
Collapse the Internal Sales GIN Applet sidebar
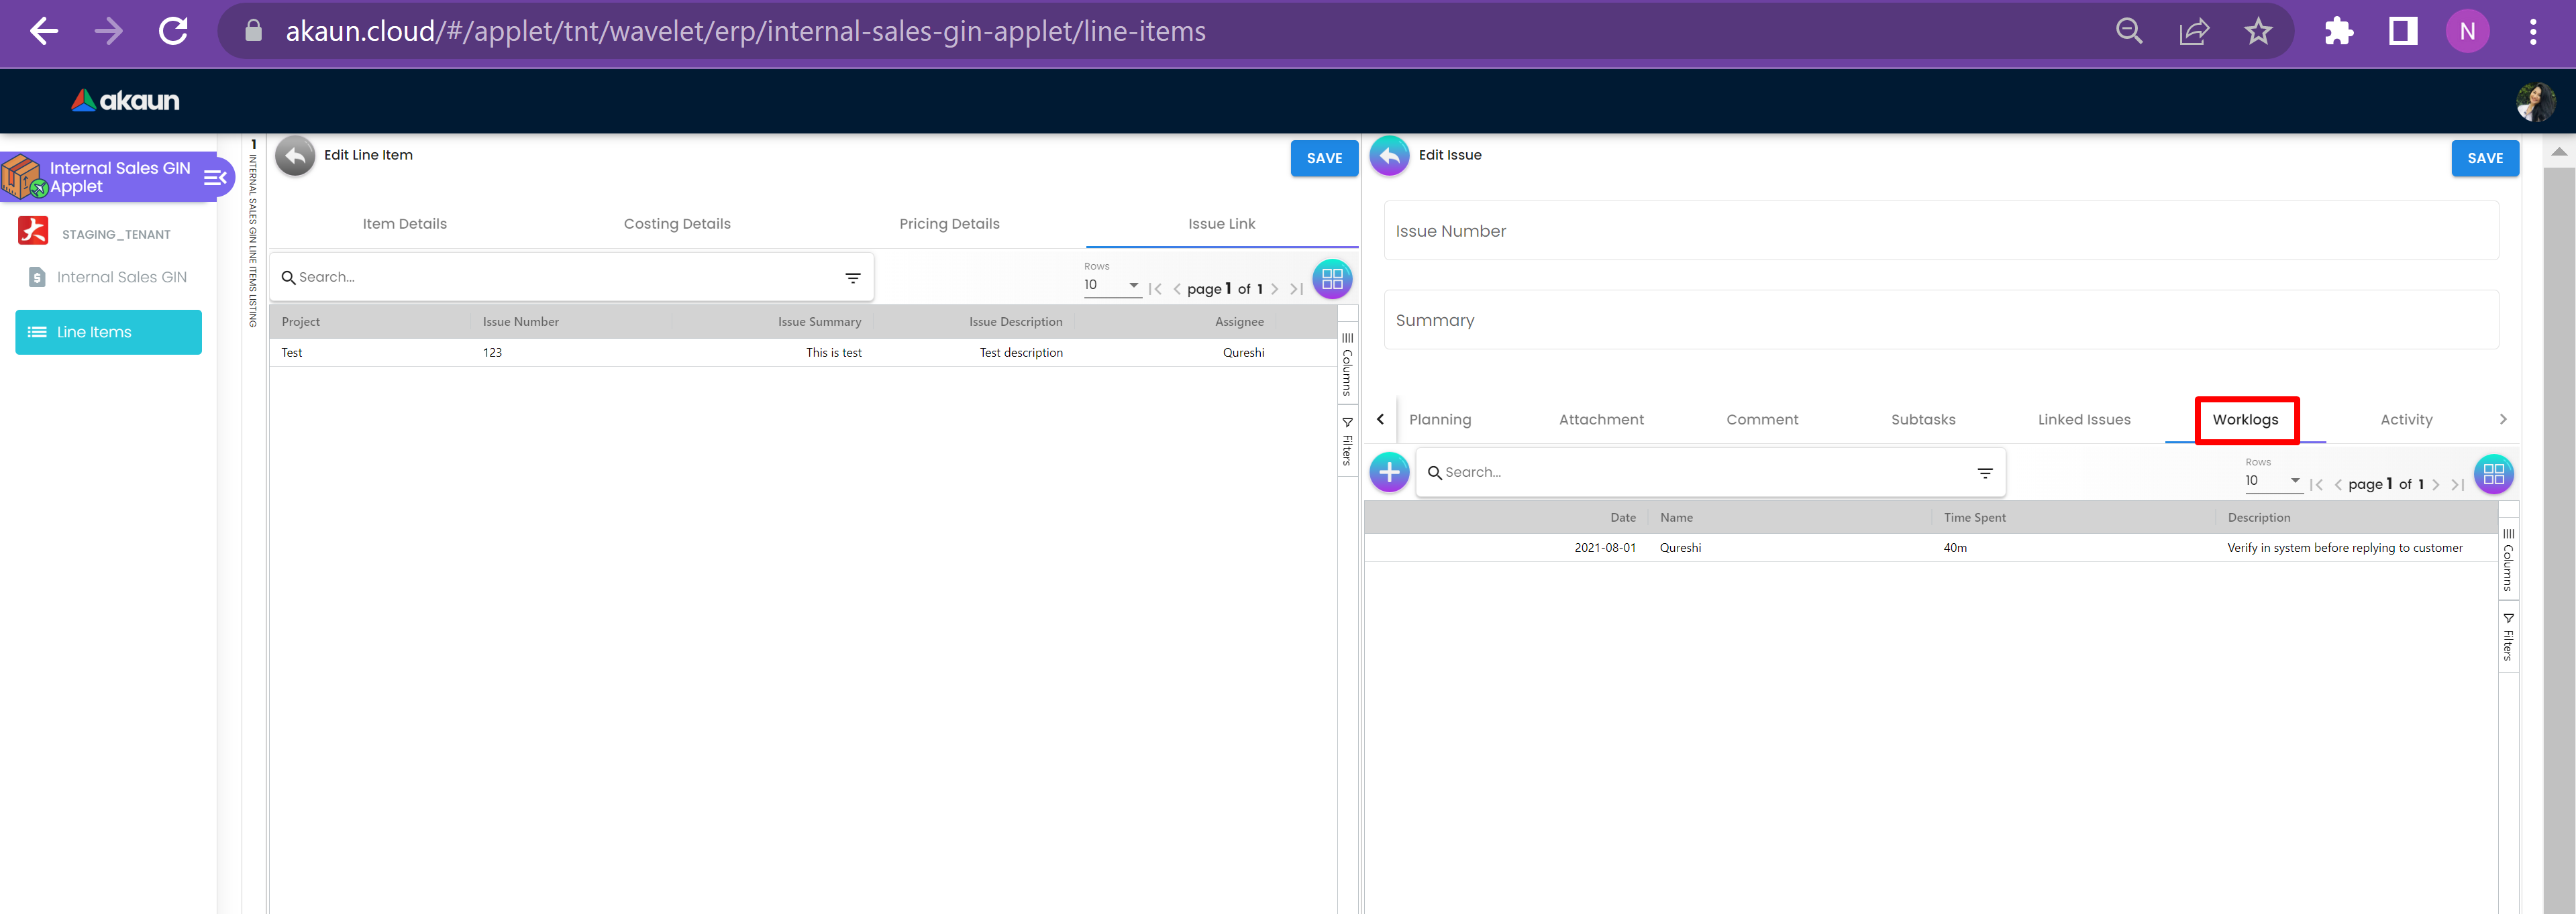coord(214,178)
